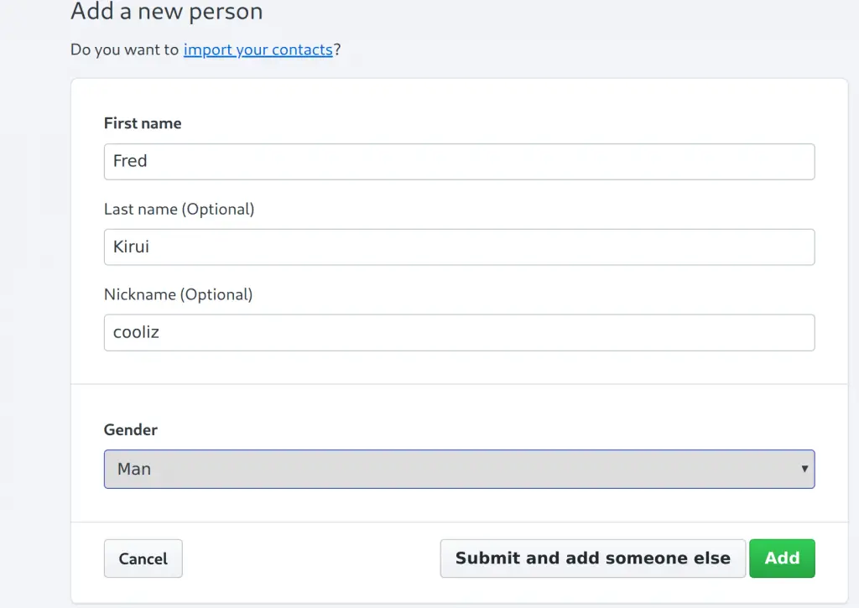The width and height of the screenshot is (859, 608).
Task: Click the 'Last name (Optional)' label
Action: tap(179, 209)
